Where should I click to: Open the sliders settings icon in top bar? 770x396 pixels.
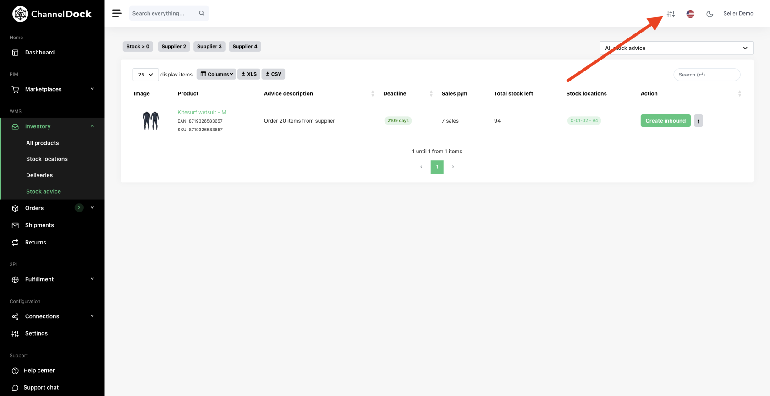pyautogui.click(x=671, y=14)
